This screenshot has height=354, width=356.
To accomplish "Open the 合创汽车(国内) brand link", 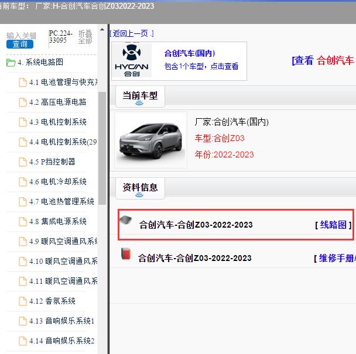I will (190, 54).
